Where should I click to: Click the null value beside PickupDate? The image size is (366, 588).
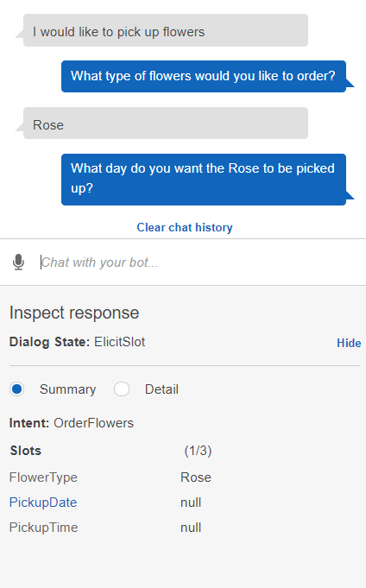[191, 503]
